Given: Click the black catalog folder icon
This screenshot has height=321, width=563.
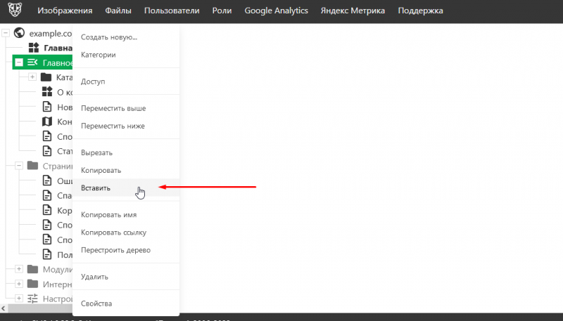Looking at the screenshot, I should 46,77.
